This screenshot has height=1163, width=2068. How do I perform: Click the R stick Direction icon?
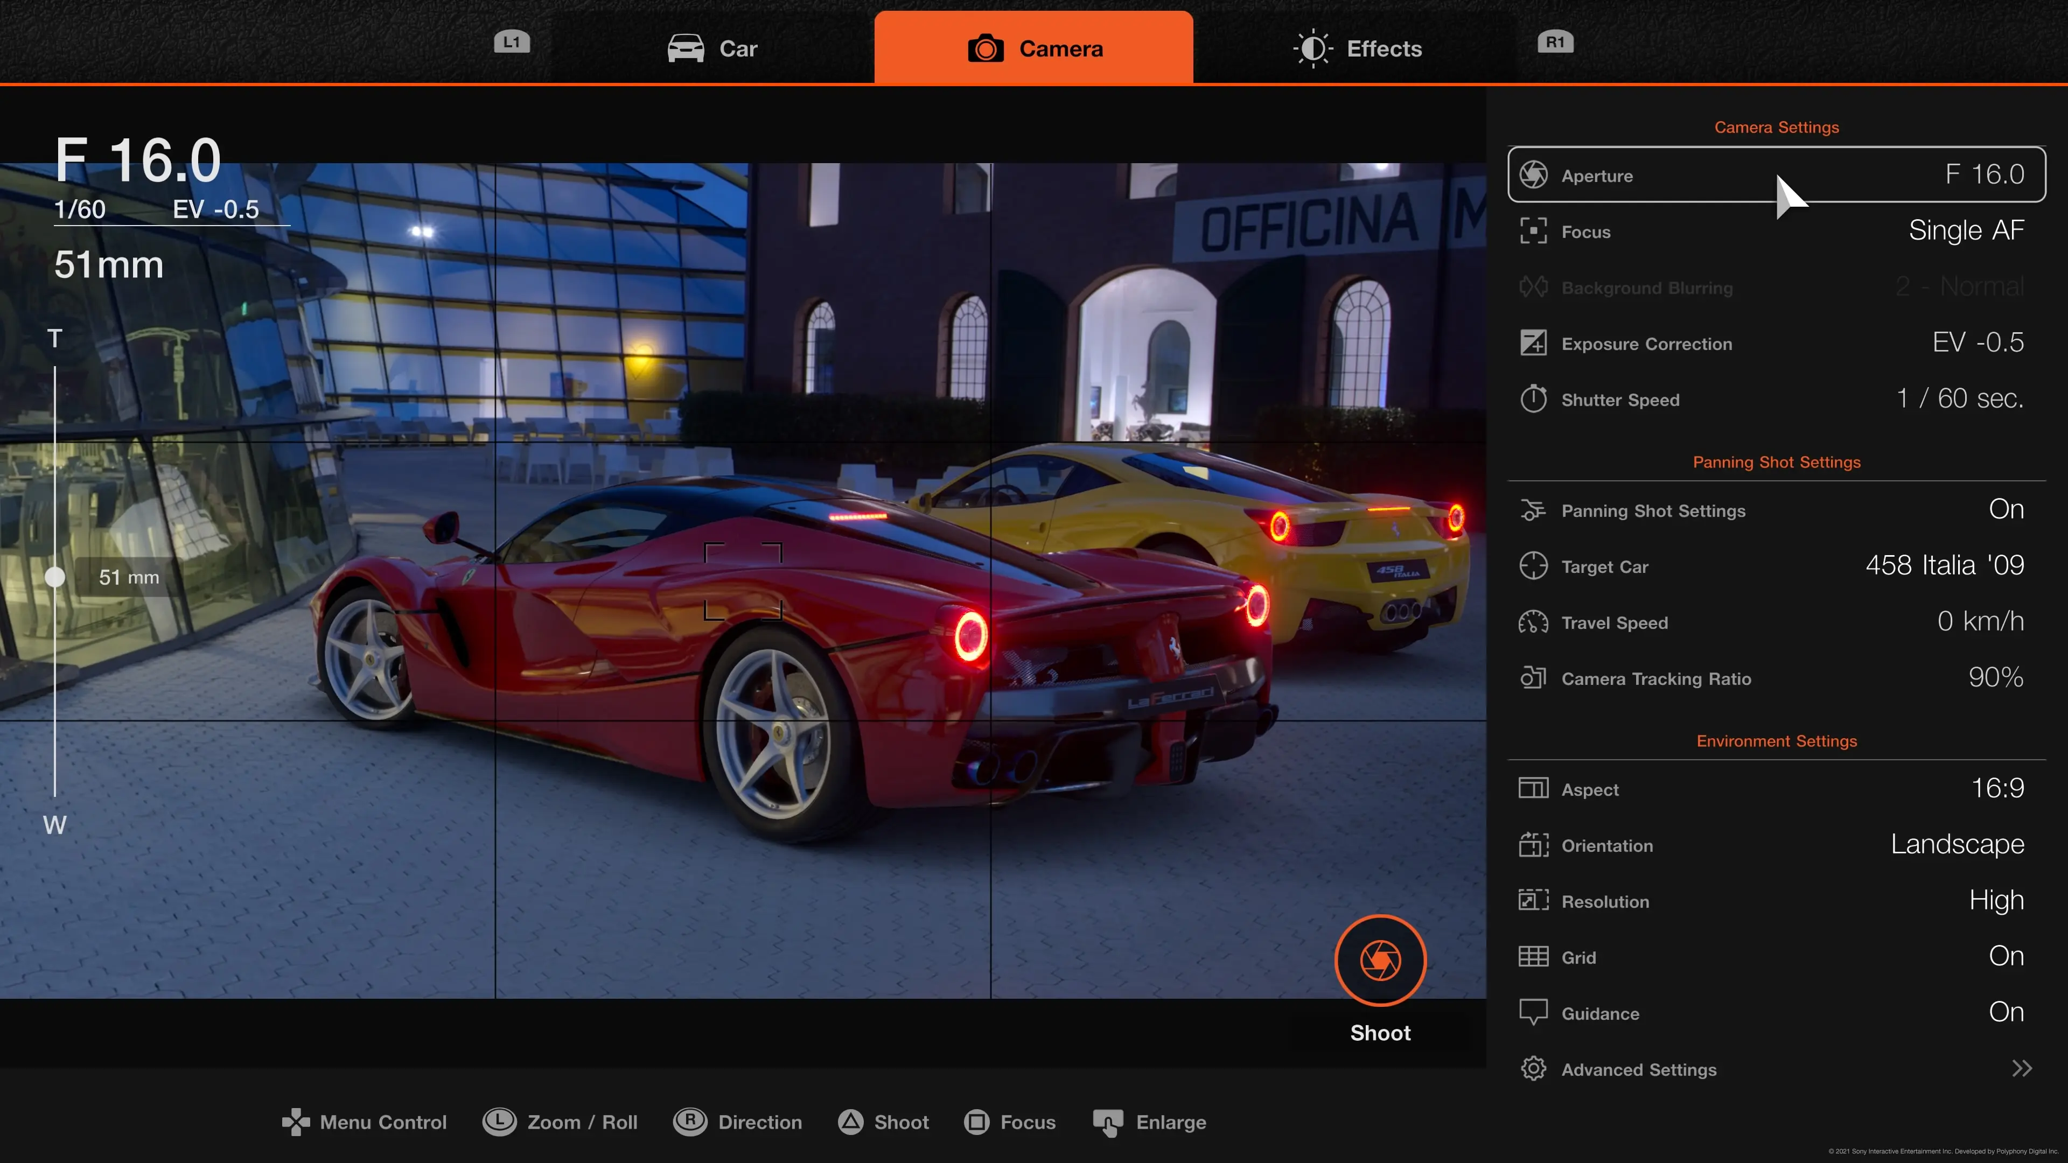coord(690,1121)
